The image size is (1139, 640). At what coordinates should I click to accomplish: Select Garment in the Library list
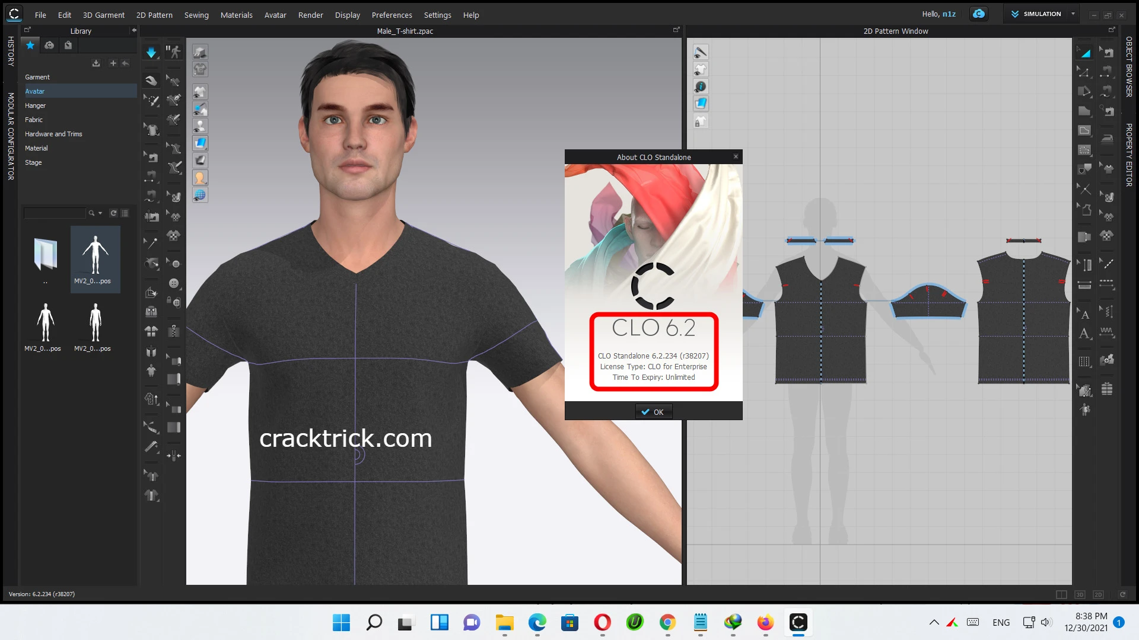(x=37, y=77)
